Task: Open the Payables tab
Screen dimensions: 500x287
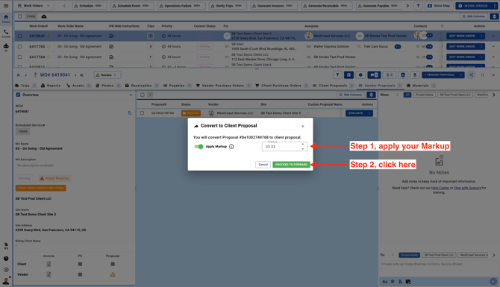Action: [x=178, y=86]
